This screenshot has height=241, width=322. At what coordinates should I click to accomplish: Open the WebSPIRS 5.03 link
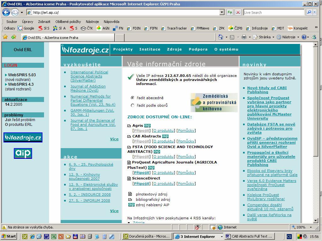point(22,75)
